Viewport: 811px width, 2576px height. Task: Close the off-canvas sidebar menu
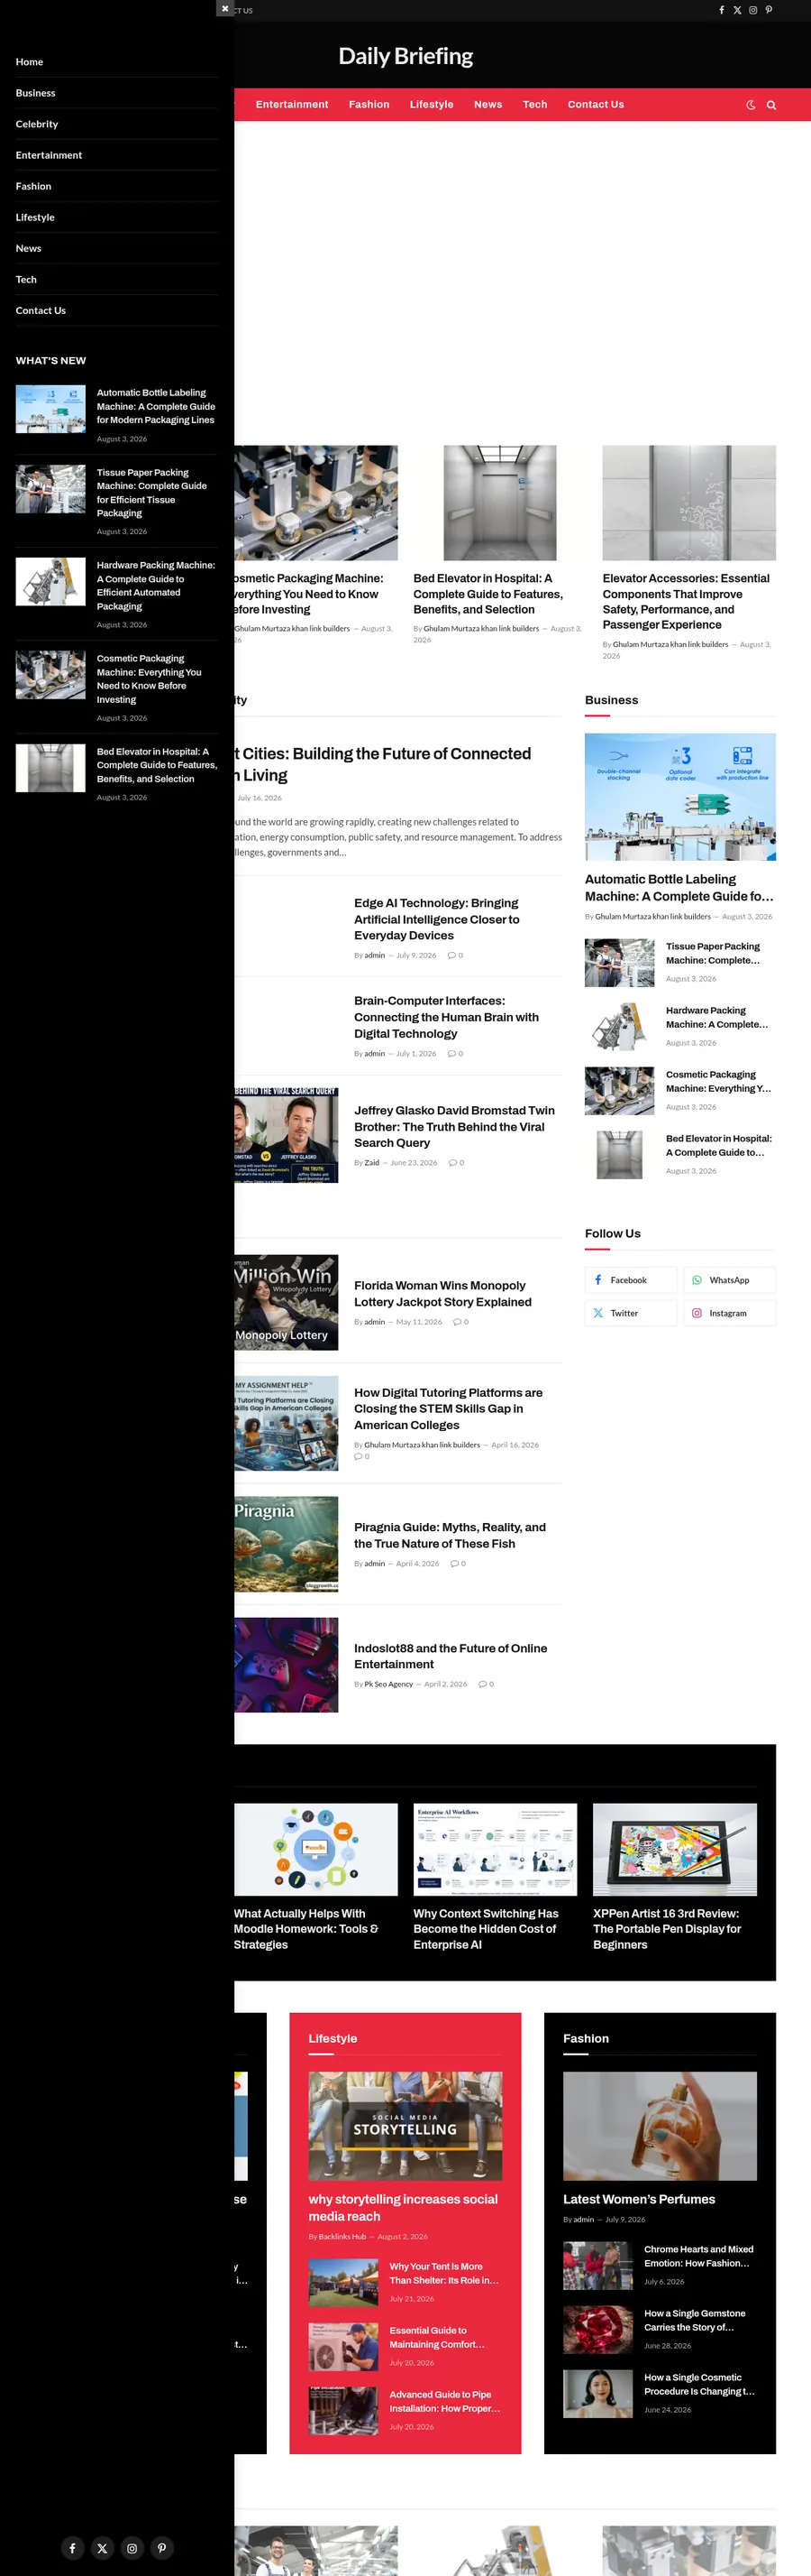(224, 8)
